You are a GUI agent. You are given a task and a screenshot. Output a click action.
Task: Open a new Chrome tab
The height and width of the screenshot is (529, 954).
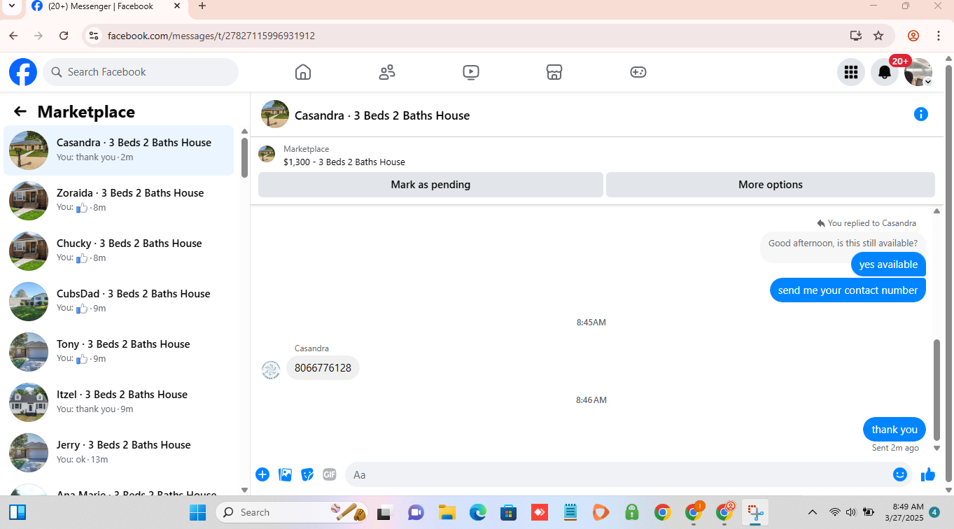click(x=202, y=6)
